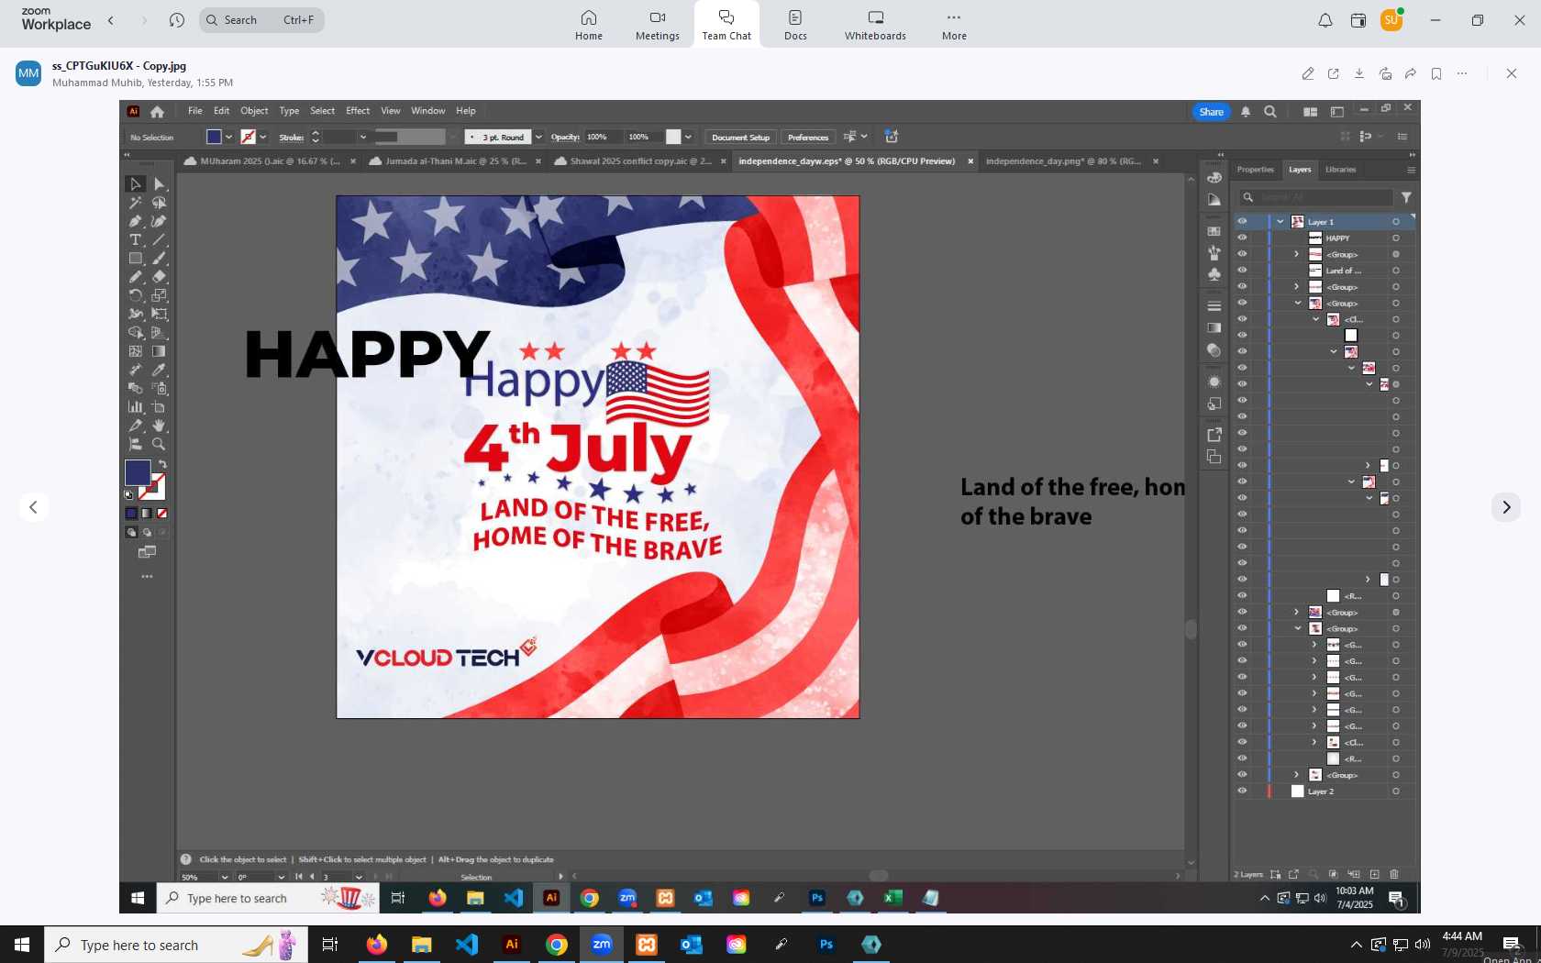Switch to Zoom Meetings tab
The height and width of the screenshot is (963, 1541).
point(658,25)
